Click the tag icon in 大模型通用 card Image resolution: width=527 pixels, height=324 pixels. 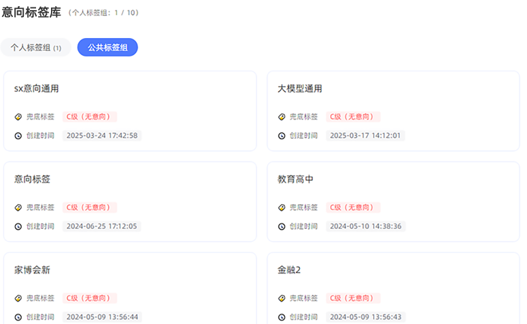point(282,117)
